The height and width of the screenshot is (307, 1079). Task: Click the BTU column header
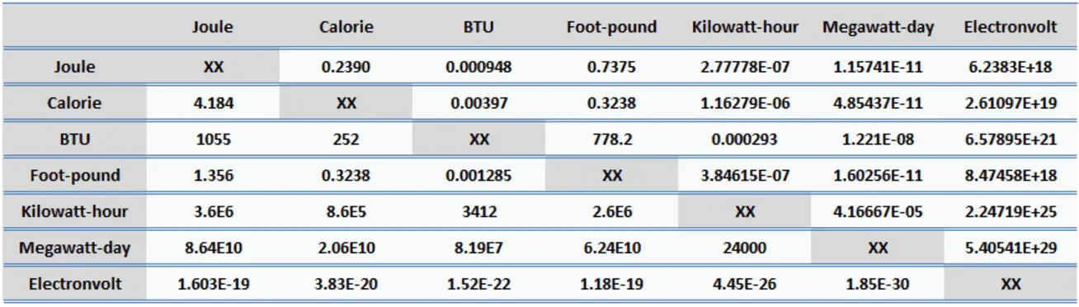[478, 26]
